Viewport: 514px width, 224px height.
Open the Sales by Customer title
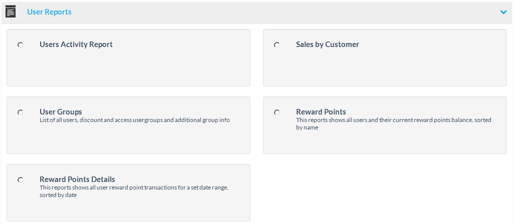(328, 44)
